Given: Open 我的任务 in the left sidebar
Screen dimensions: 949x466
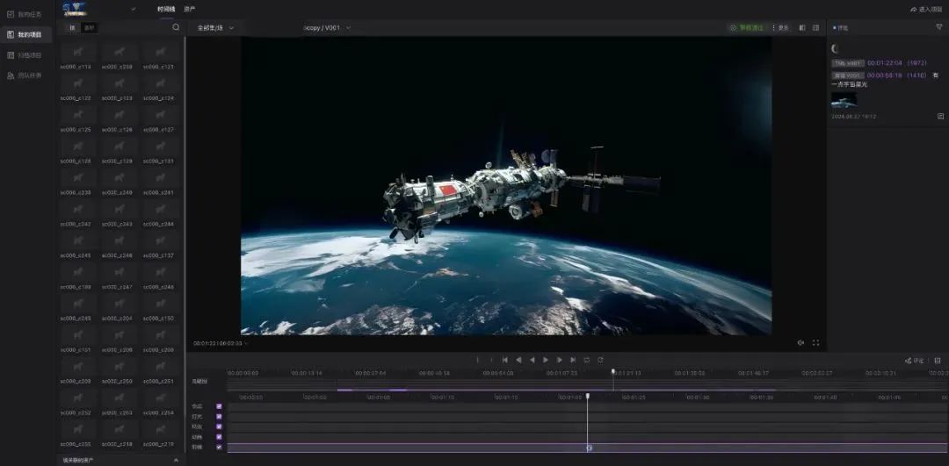Looking at the screenshot, I should (x=25, y=14).
